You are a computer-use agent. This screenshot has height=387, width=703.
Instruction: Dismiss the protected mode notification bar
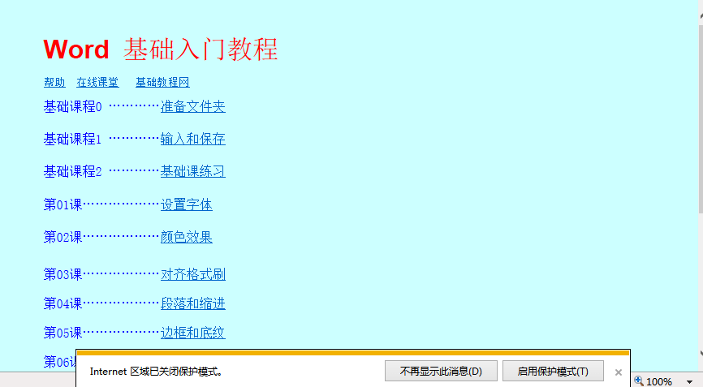click(619, 372)
